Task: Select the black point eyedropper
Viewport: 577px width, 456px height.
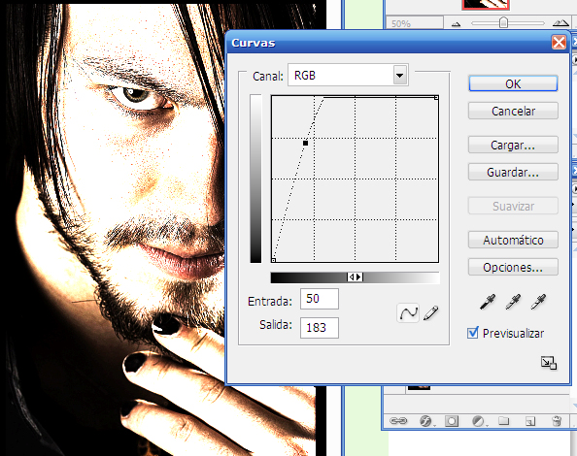Action: 488,302
